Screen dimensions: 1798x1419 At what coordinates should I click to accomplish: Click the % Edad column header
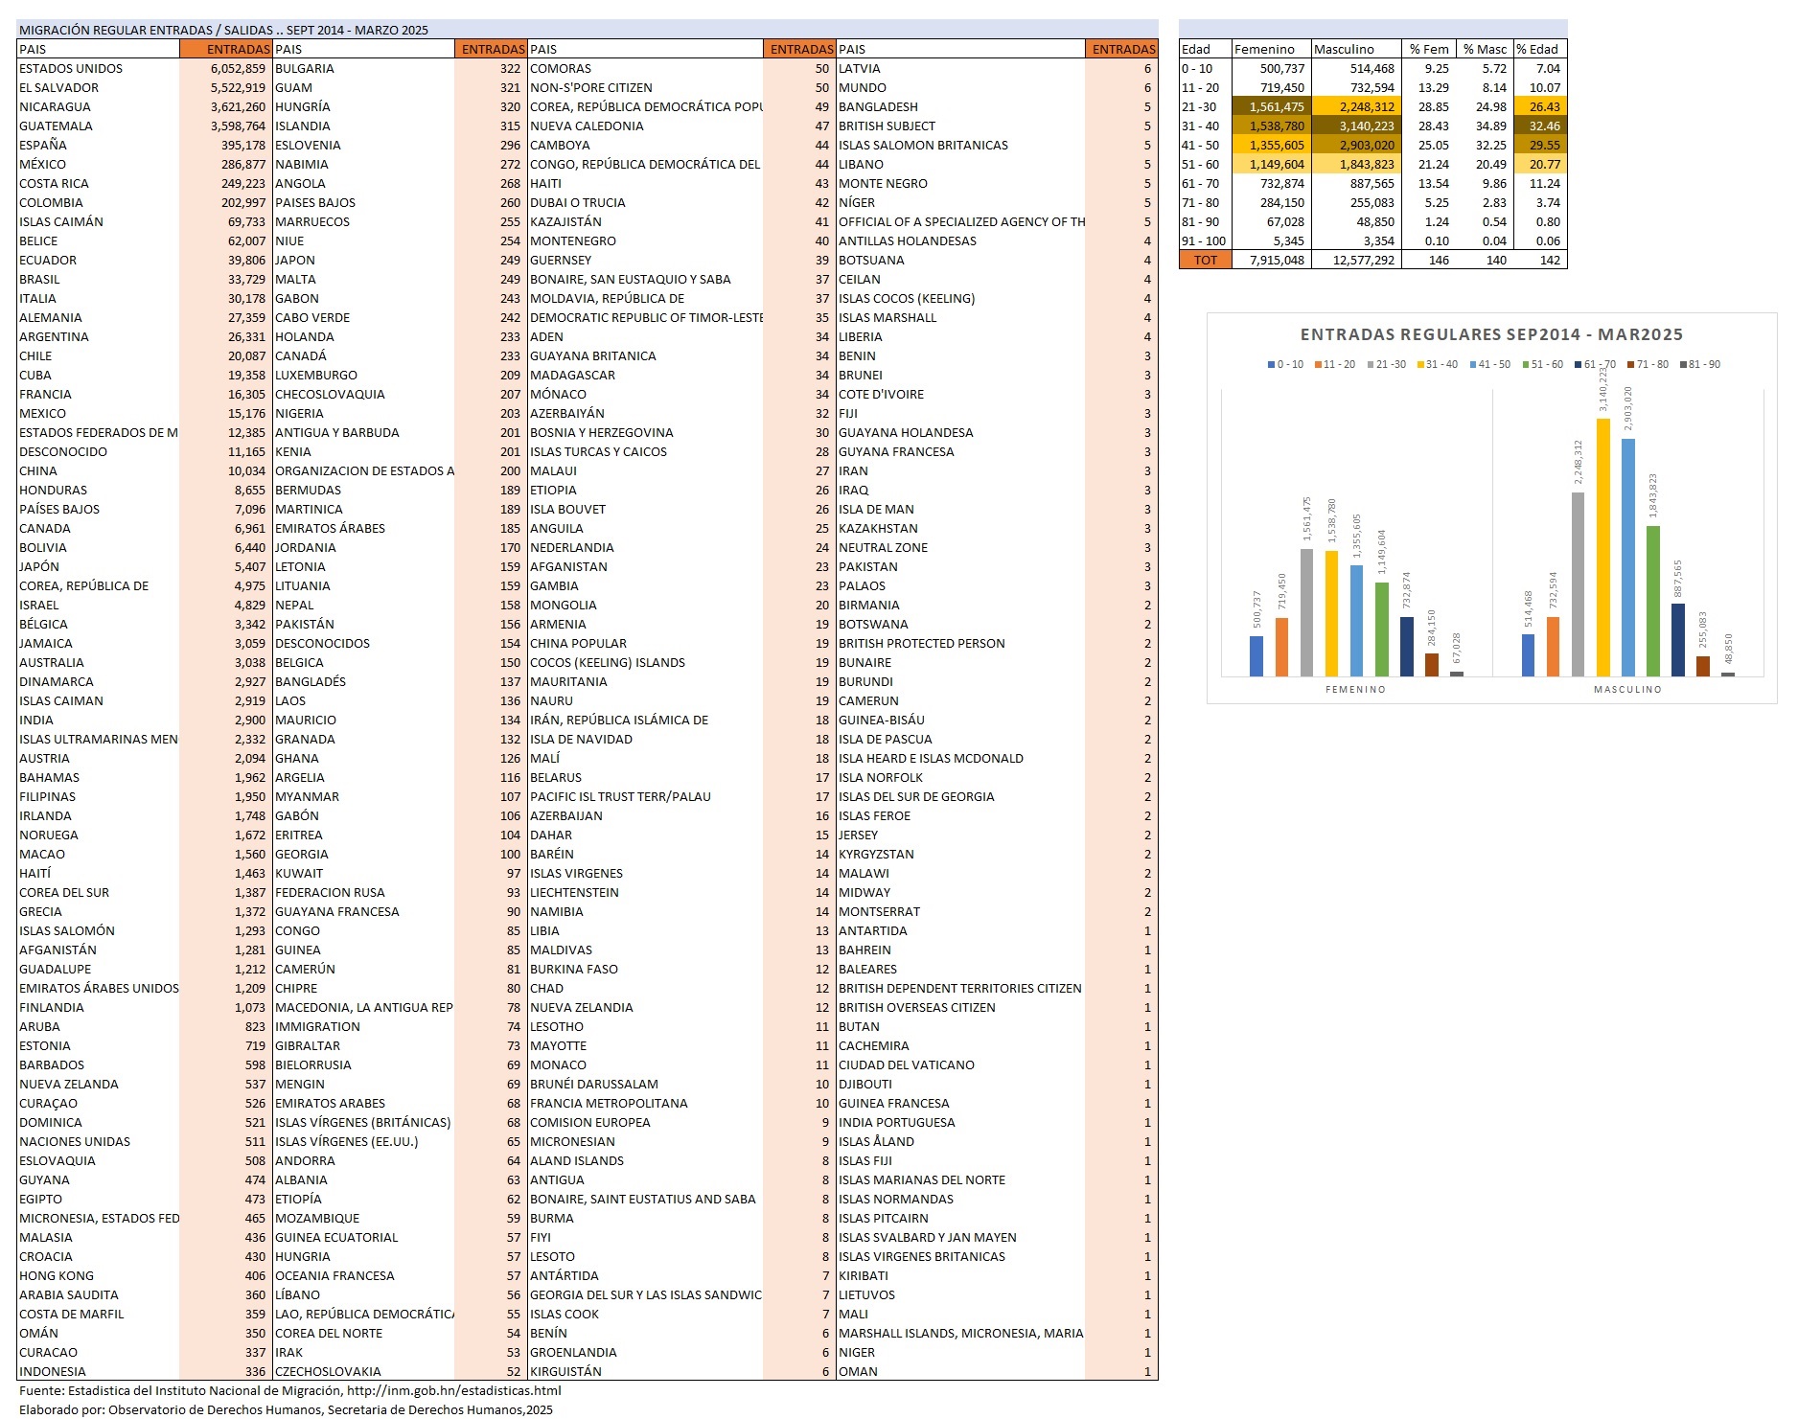coord(1537,49)
